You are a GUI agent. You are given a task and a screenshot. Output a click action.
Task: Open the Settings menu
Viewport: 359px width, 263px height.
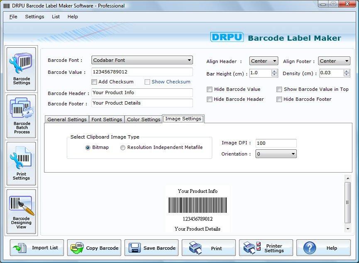(x=34, y=17)
